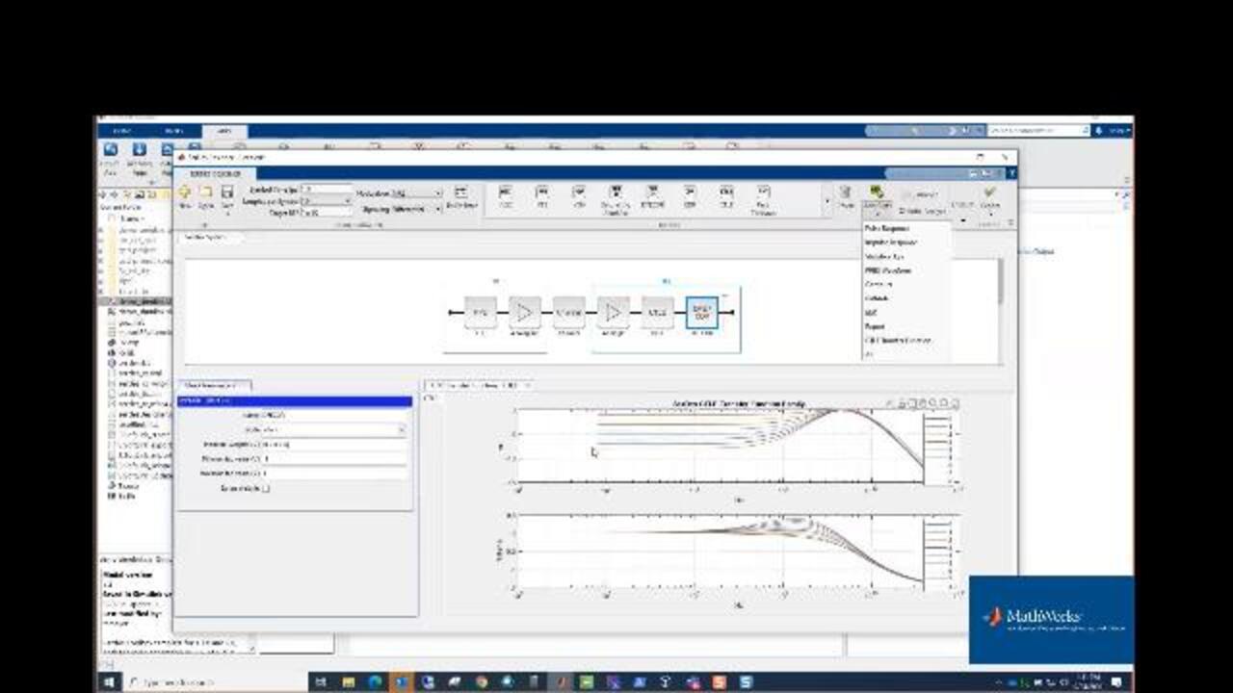Select the Block Parameters panel tab
This screenshot has height=693, width=1233.
[212, 385]
